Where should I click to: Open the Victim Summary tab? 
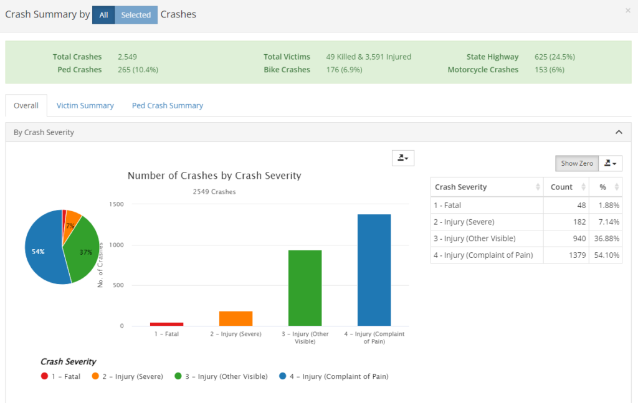(x=85, y=106)
